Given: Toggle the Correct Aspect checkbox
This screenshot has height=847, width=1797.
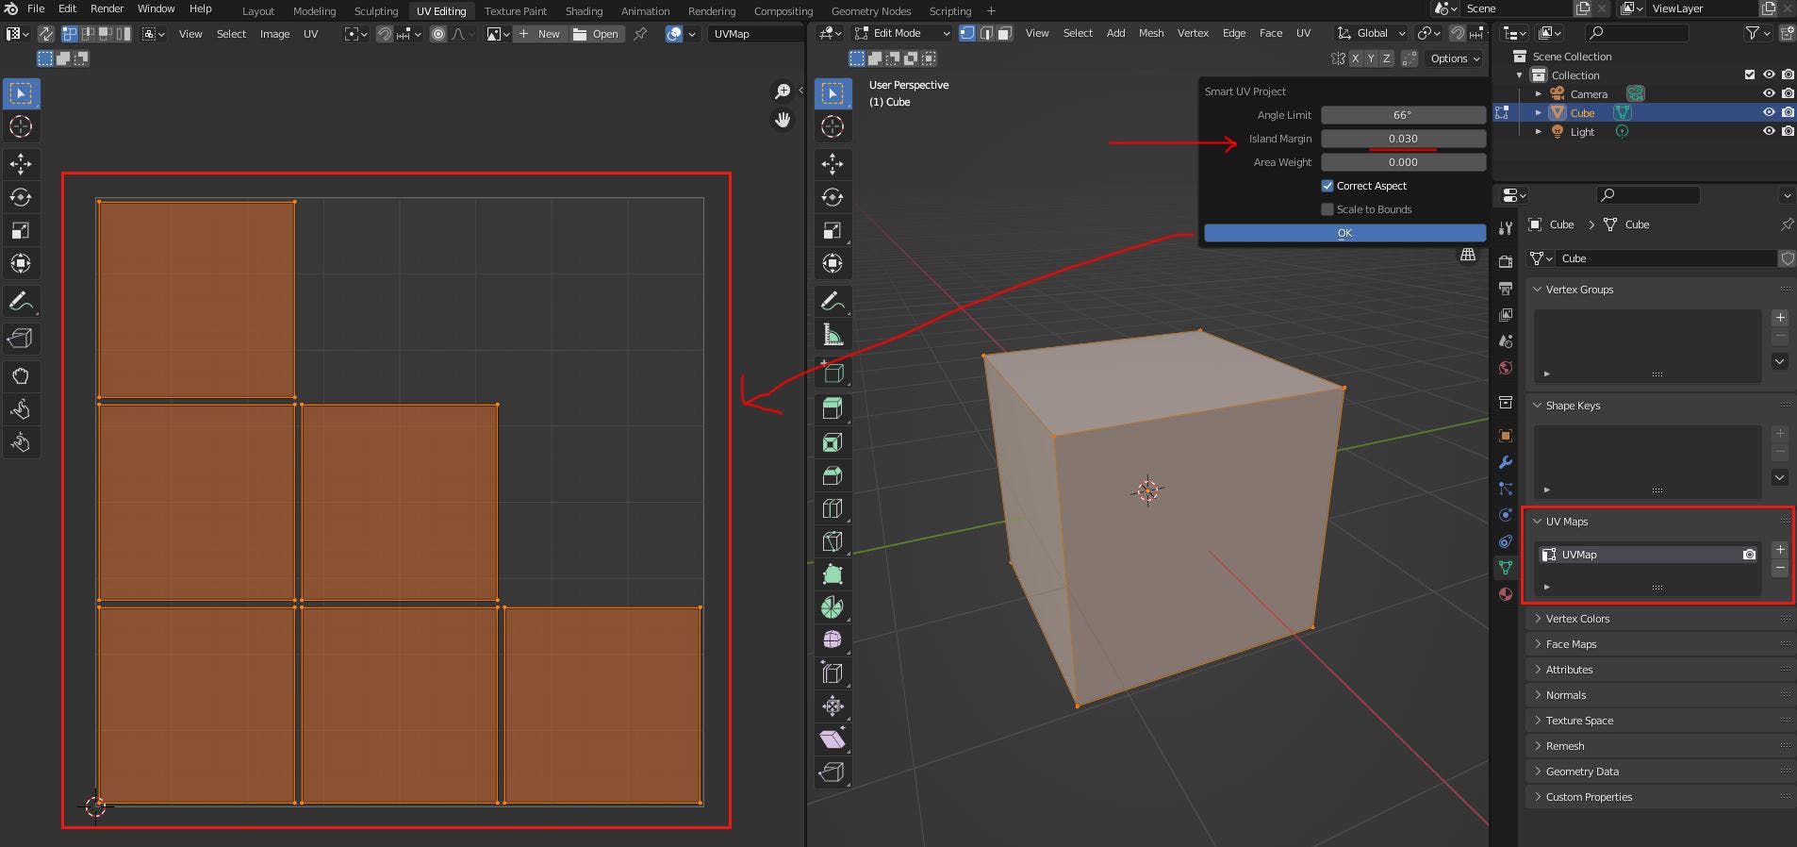Looking at the screenshot, I should (1327, 186).
